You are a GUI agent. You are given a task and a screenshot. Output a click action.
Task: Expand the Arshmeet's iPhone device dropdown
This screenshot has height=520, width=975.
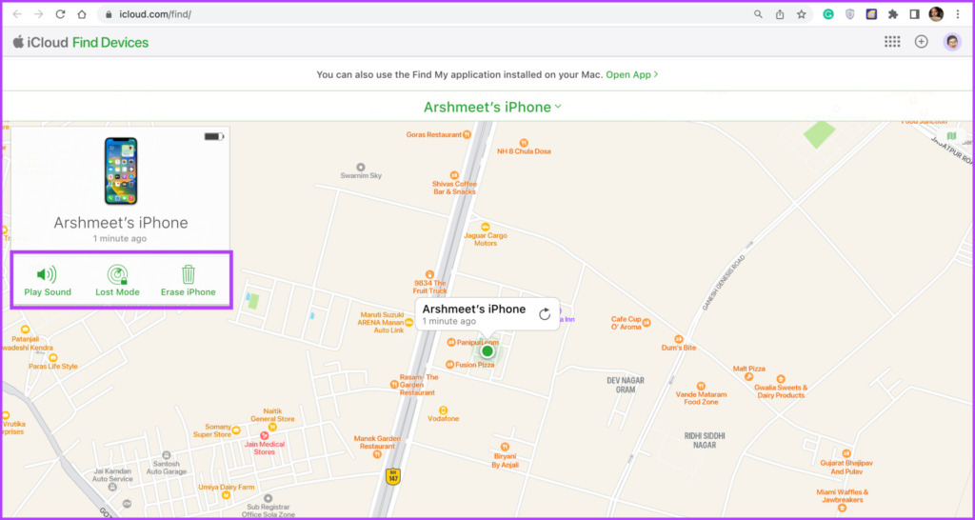[x=492, y=107]
